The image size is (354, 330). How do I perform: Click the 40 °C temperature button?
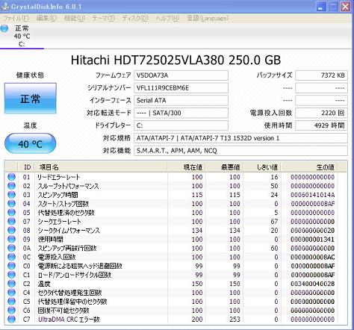click(31, 143)
